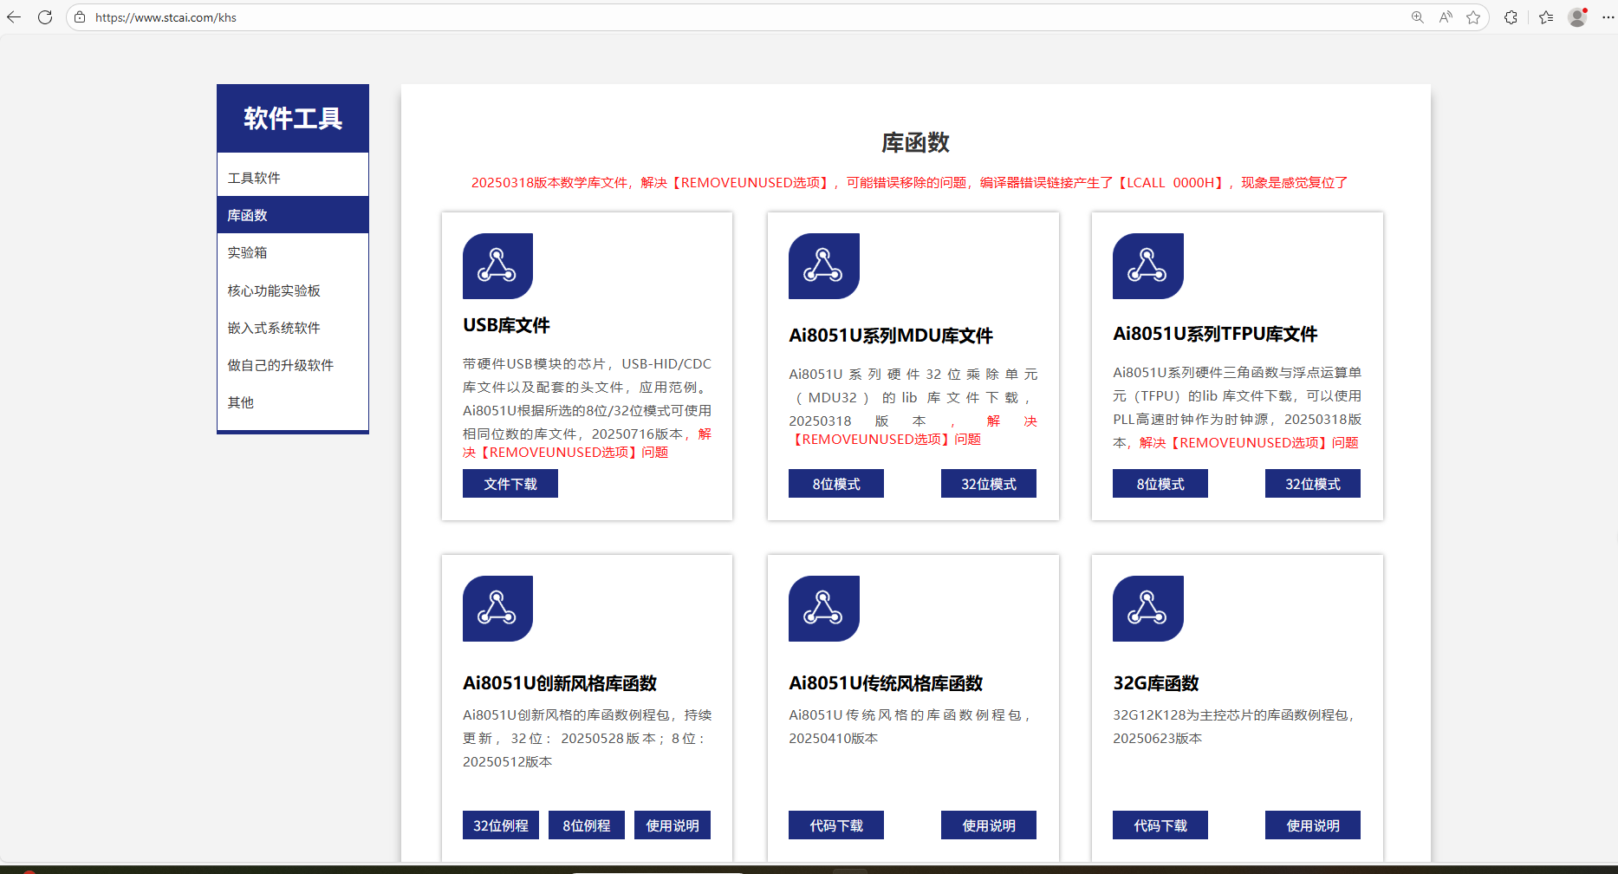This screenshot has width=1618, height=874.
Task: Click 代码下载 for 32G库函数
Action: point(1160,825)
